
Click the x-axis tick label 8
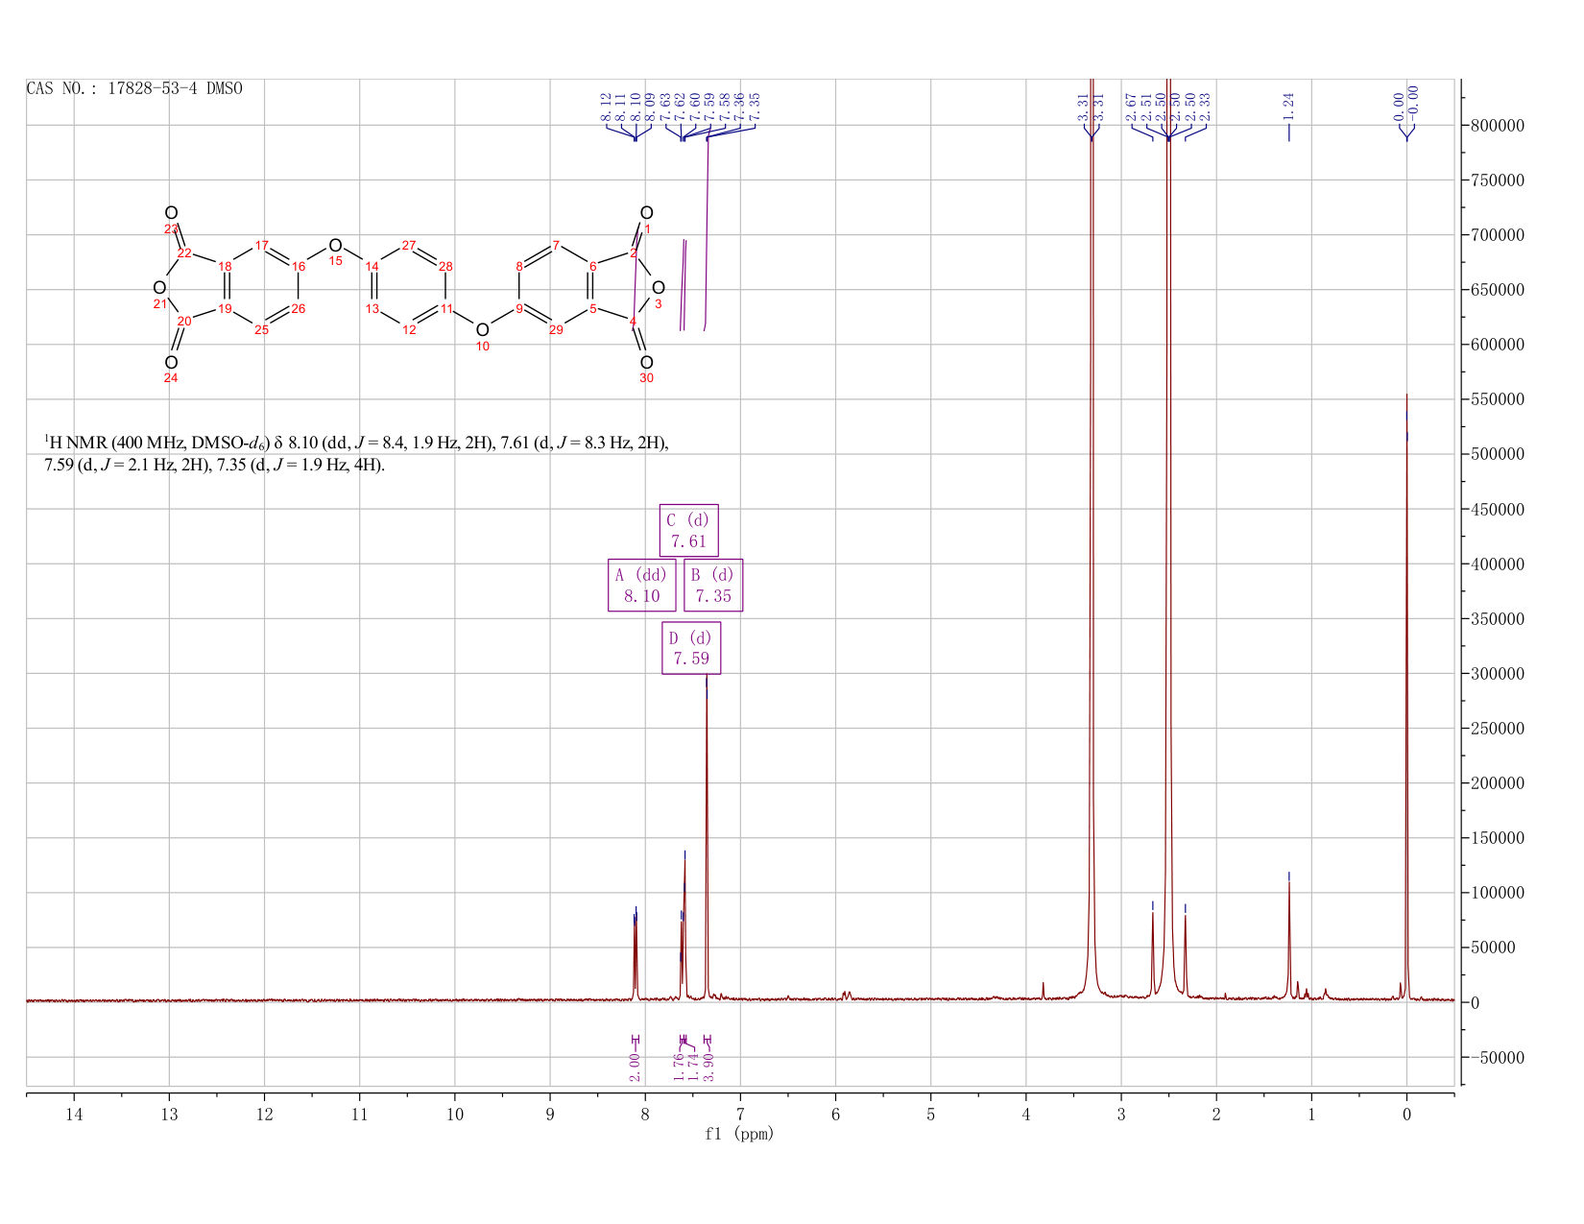(645, 1114)
